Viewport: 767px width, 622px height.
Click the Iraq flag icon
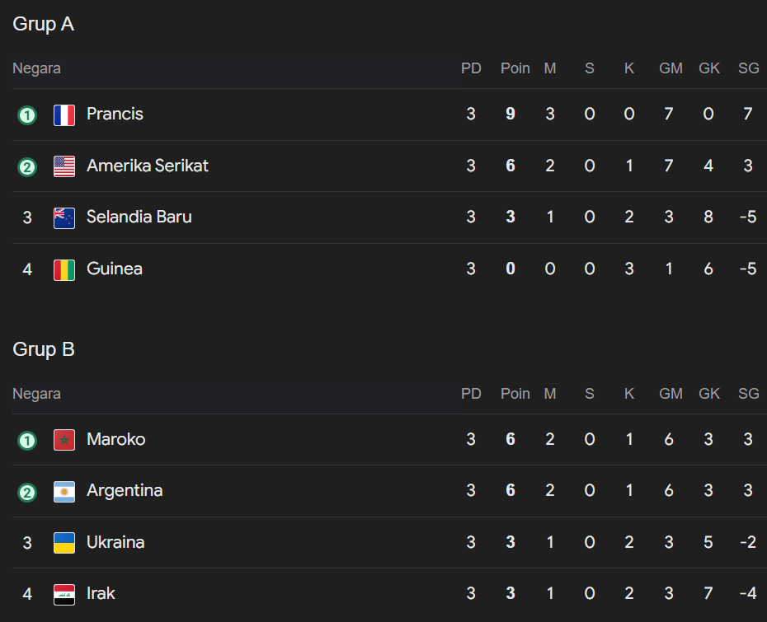[x=64, y=594]
